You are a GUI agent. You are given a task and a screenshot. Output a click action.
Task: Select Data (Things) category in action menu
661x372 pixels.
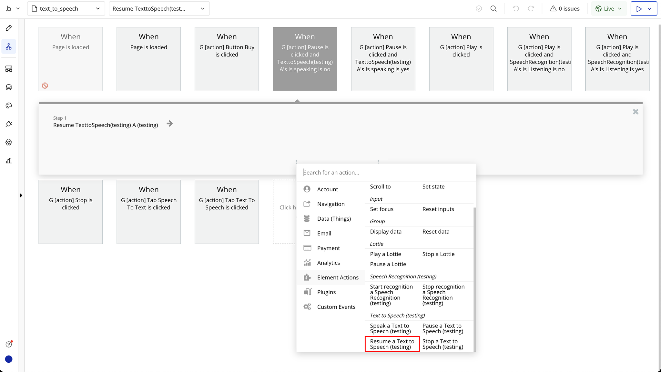click(334, 219)
